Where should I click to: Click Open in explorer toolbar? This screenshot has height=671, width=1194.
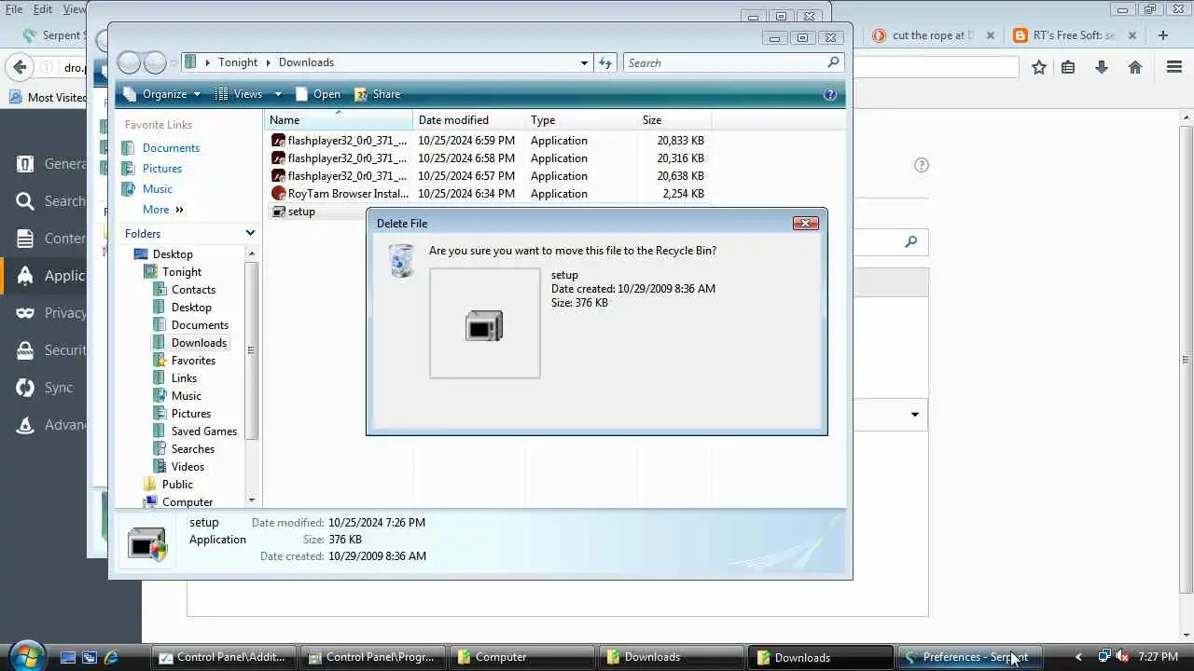(318, 94)
